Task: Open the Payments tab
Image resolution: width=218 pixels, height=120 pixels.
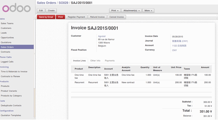Action: click(x=109, y=61)
